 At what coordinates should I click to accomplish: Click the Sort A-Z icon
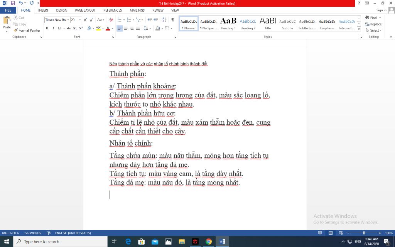[x=164, y=20]
